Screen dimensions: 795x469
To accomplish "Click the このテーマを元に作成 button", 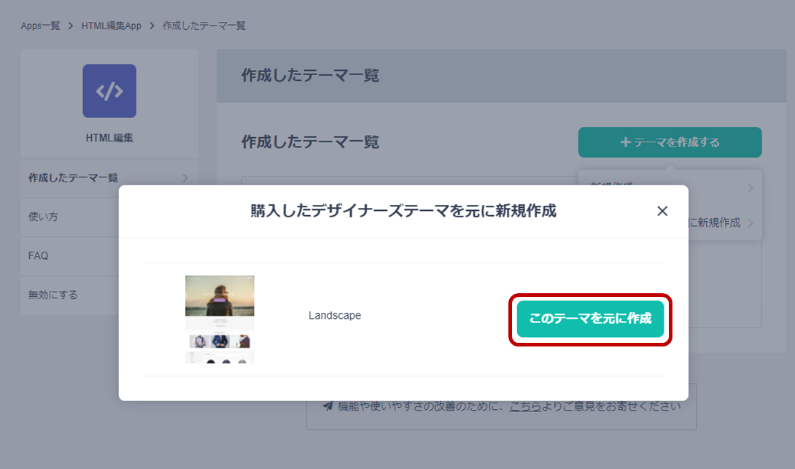I will [x=590, y=319].
